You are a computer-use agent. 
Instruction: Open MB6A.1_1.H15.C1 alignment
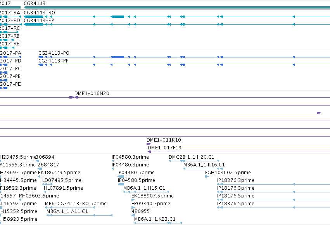[x=144, y=188]
